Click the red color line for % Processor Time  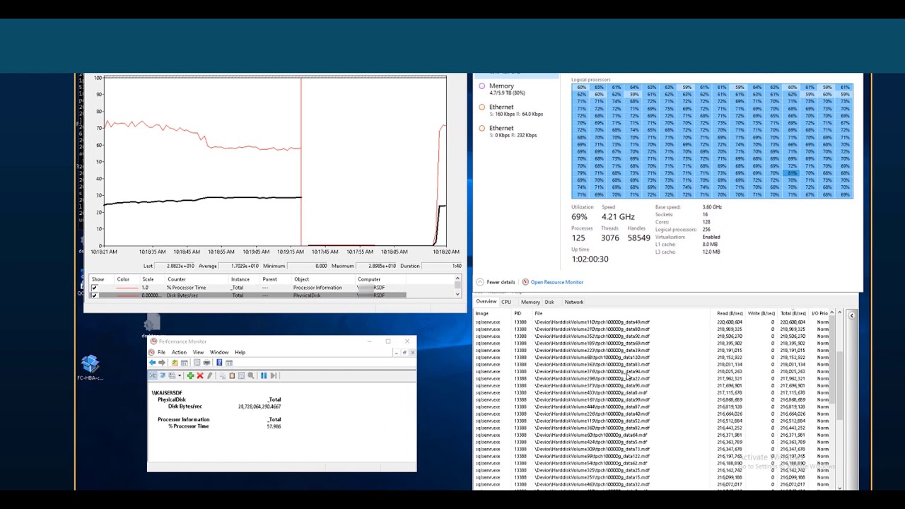click(x=127, y=288)
